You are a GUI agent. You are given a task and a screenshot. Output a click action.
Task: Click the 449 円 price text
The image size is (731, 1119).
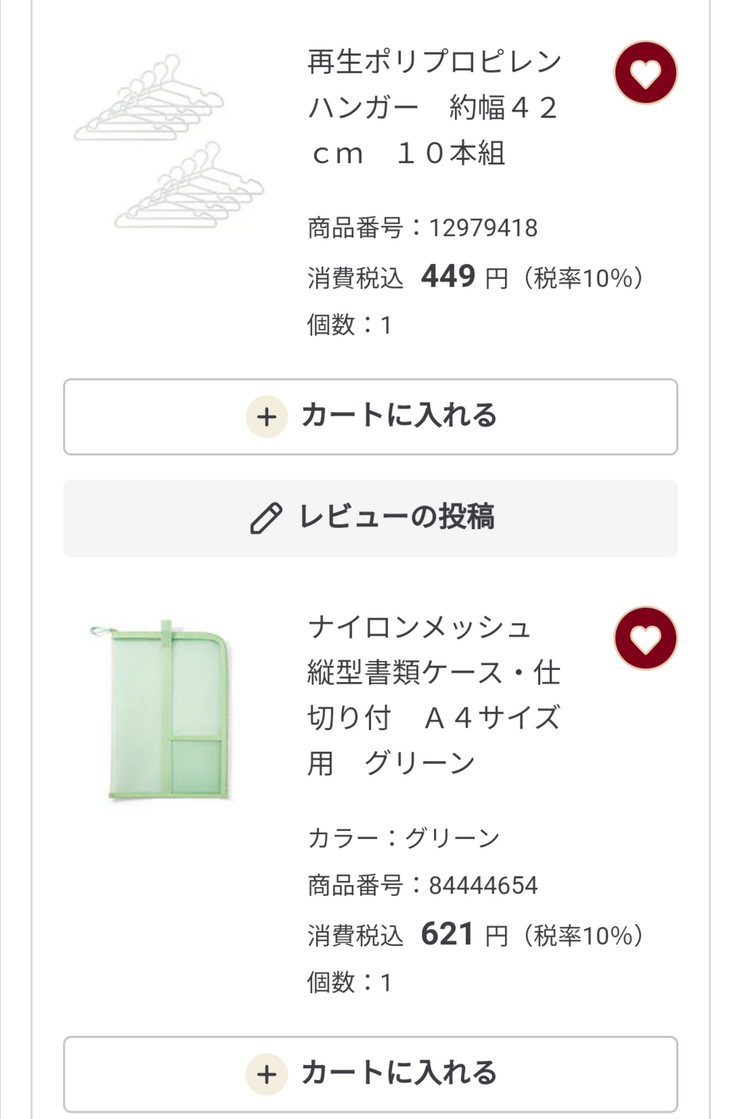pos(464,277)
